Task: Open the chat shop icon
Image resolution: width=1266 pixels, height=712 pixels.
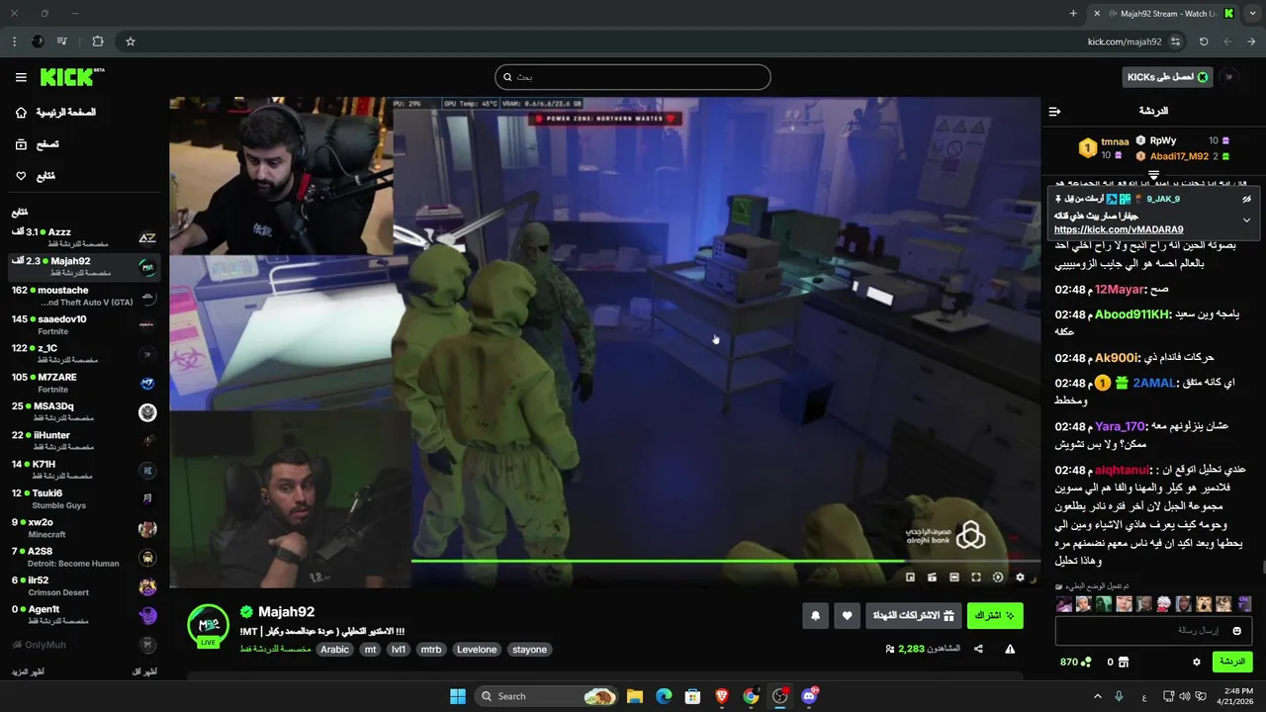Action: pyautogui.click(x=1126, y=662)
